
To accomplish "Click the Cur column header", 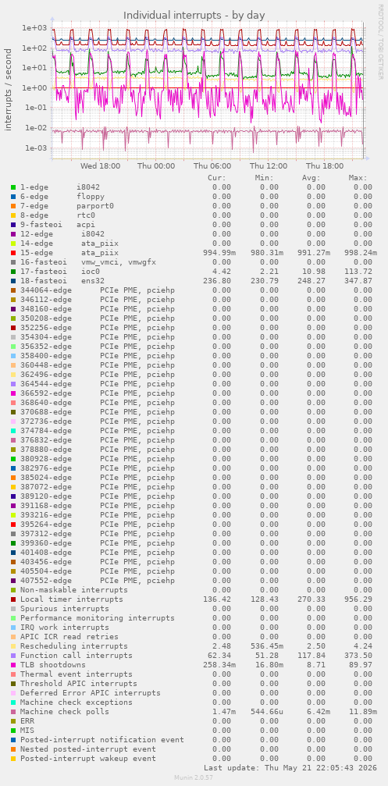I will [217, 178].
